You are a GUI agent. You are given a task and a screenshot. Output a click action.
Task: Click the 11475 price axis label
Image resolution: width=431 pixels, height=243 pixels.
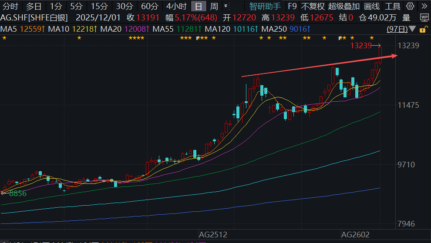pos(408,105)
